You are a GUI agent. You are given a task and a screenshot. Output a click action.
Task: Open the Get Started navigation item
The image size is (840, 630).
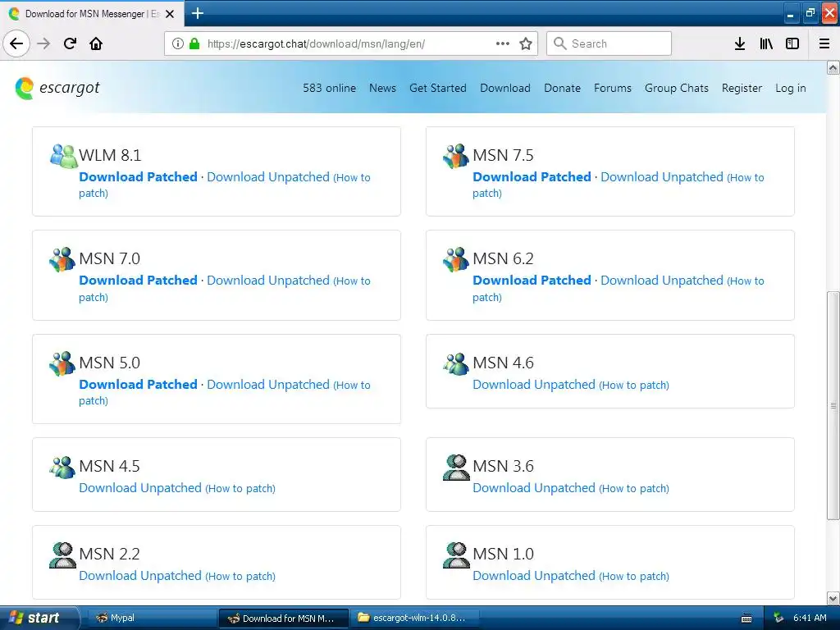[438, 88]
